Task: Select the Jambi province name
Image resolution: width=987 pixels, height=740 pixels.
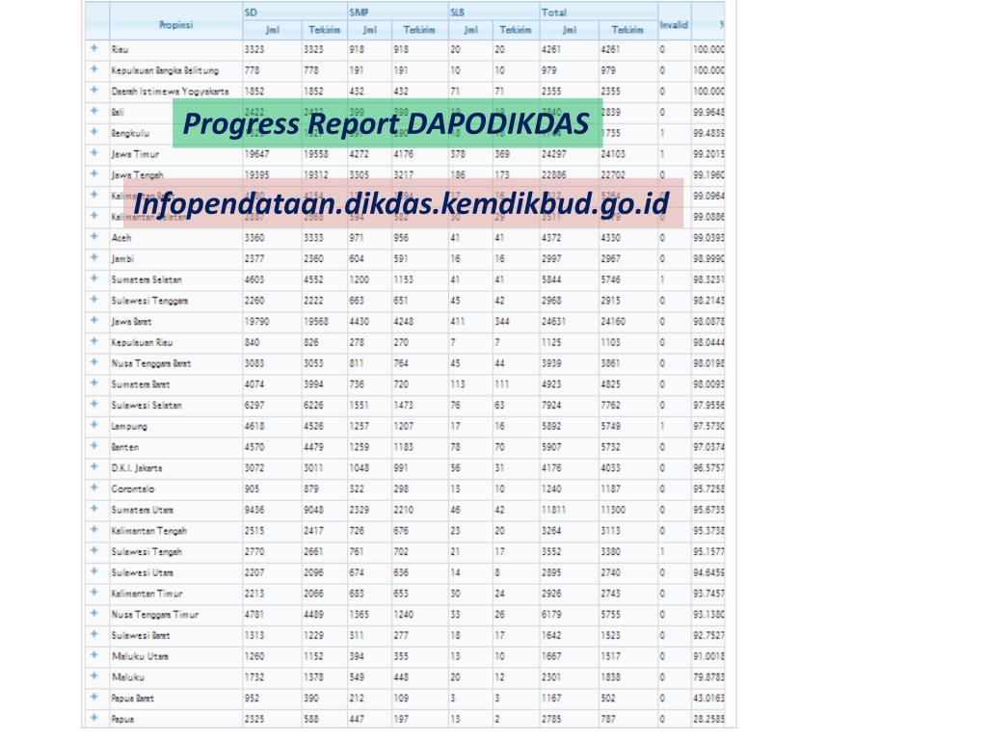Action: click(122, 258)
